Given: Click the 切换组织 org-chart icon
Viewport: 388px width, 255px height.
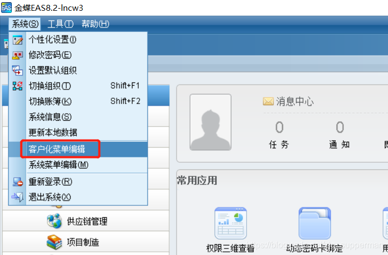Looking at the screenshot, I should click(18, 86).
